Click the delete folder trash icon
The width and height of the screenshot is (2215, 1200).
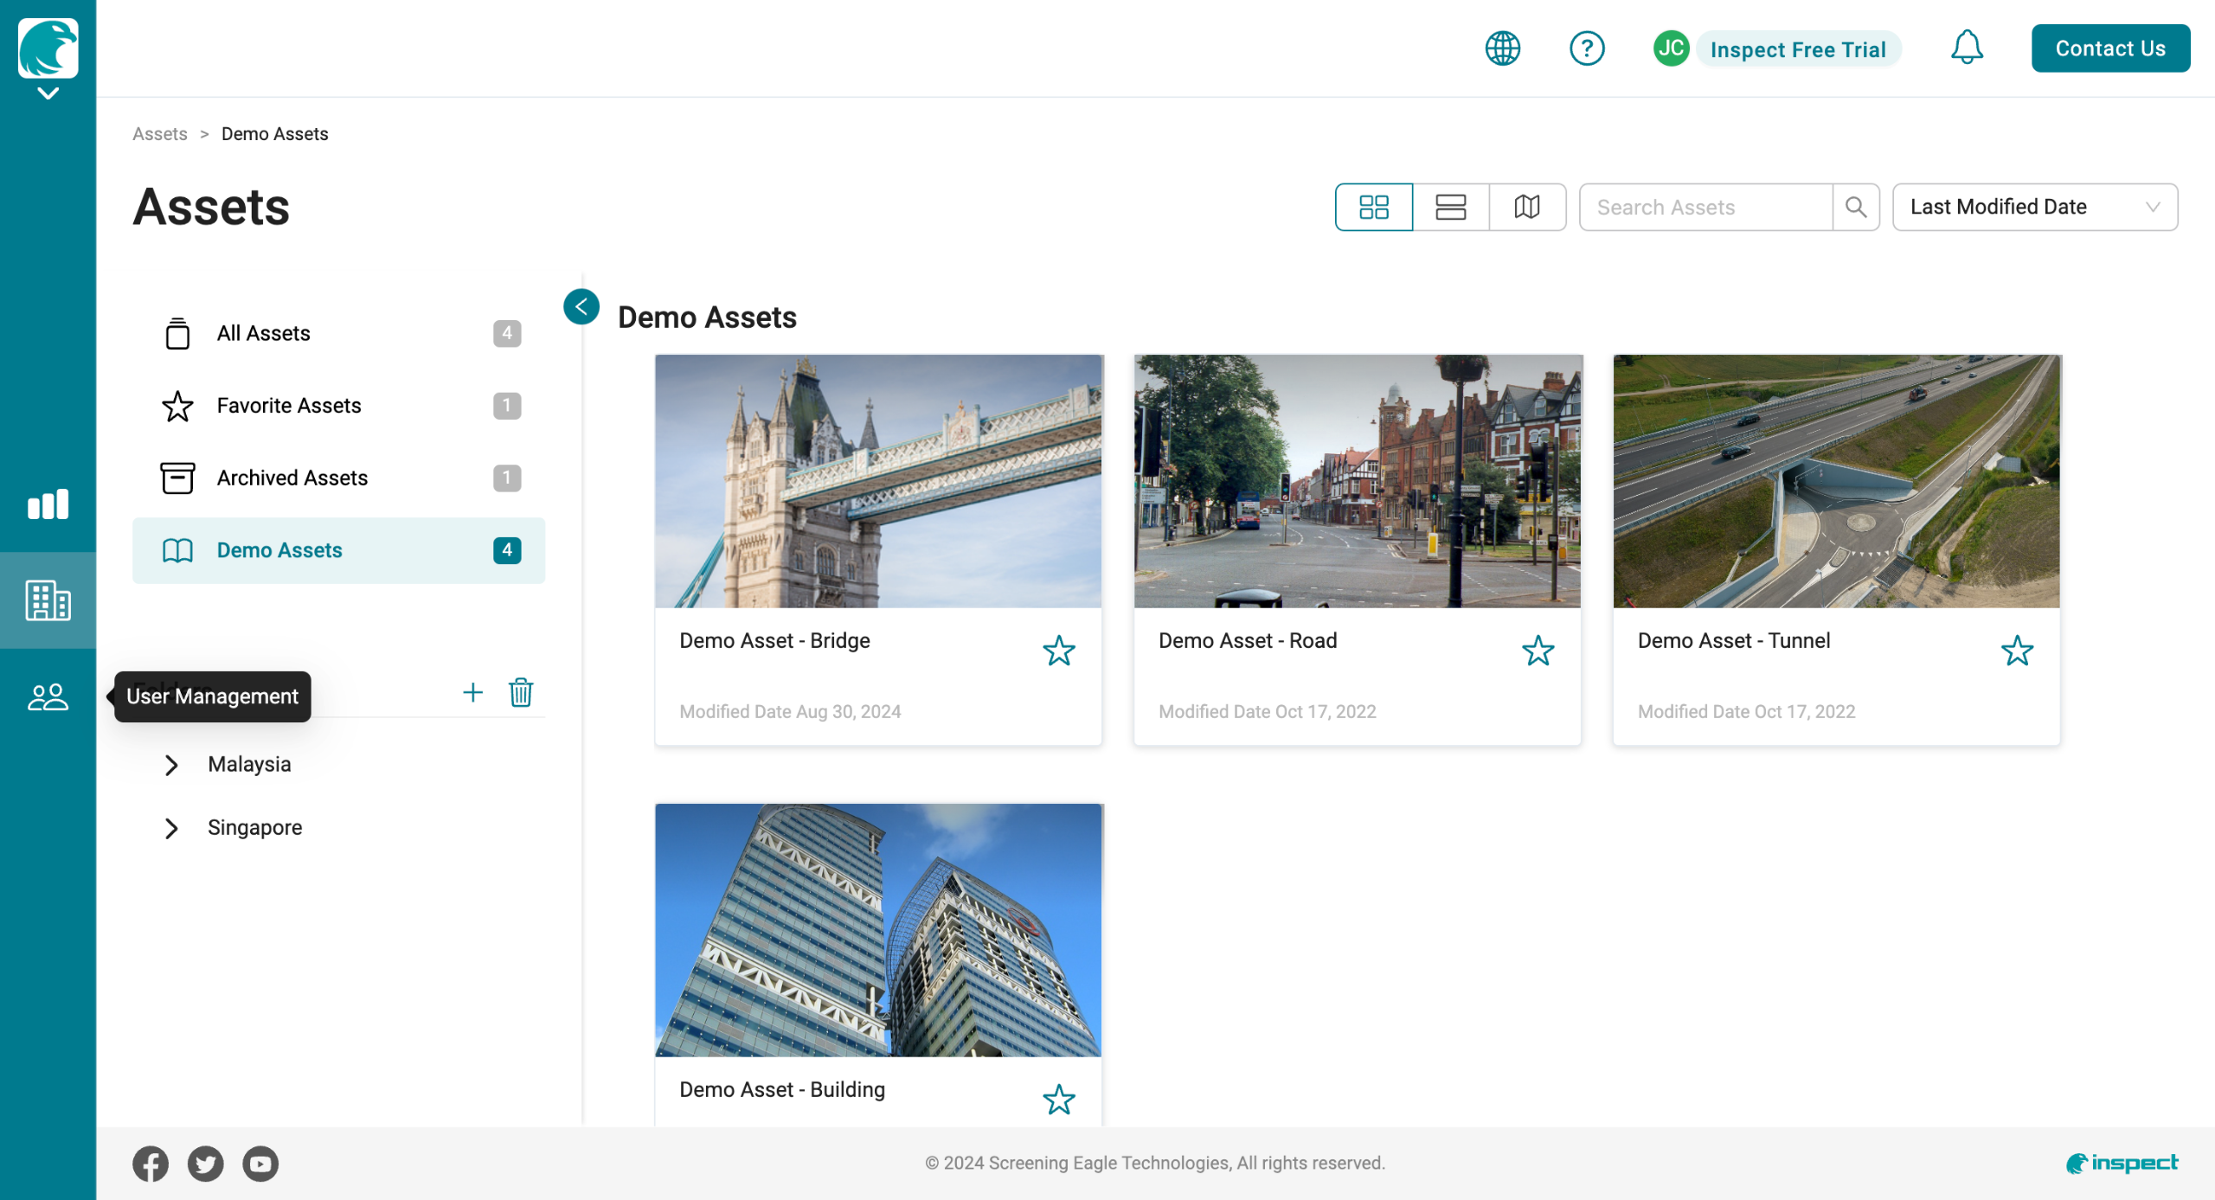[x=521, y=692]
